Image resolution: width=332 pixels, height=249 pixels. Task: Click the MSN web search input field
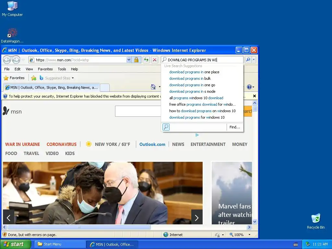pos(138,111)
